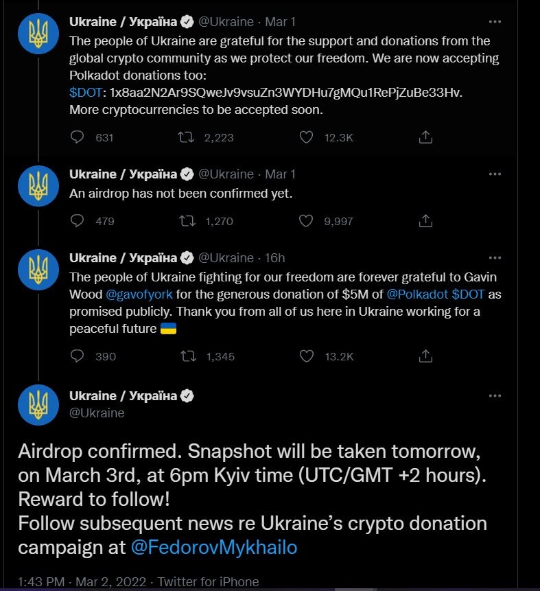This screenshot has width=540, height=591.
Task: Click the $DOT cashtag before the wallet address
Action: pyautogui.click(x=84, y=92)
